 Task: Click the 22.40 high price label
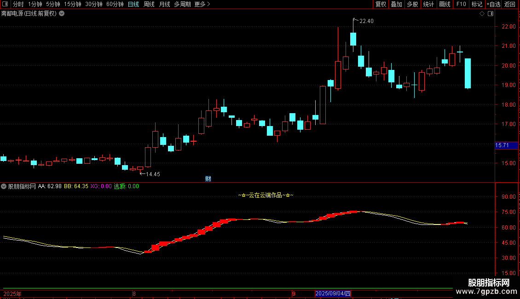[366, 21]
